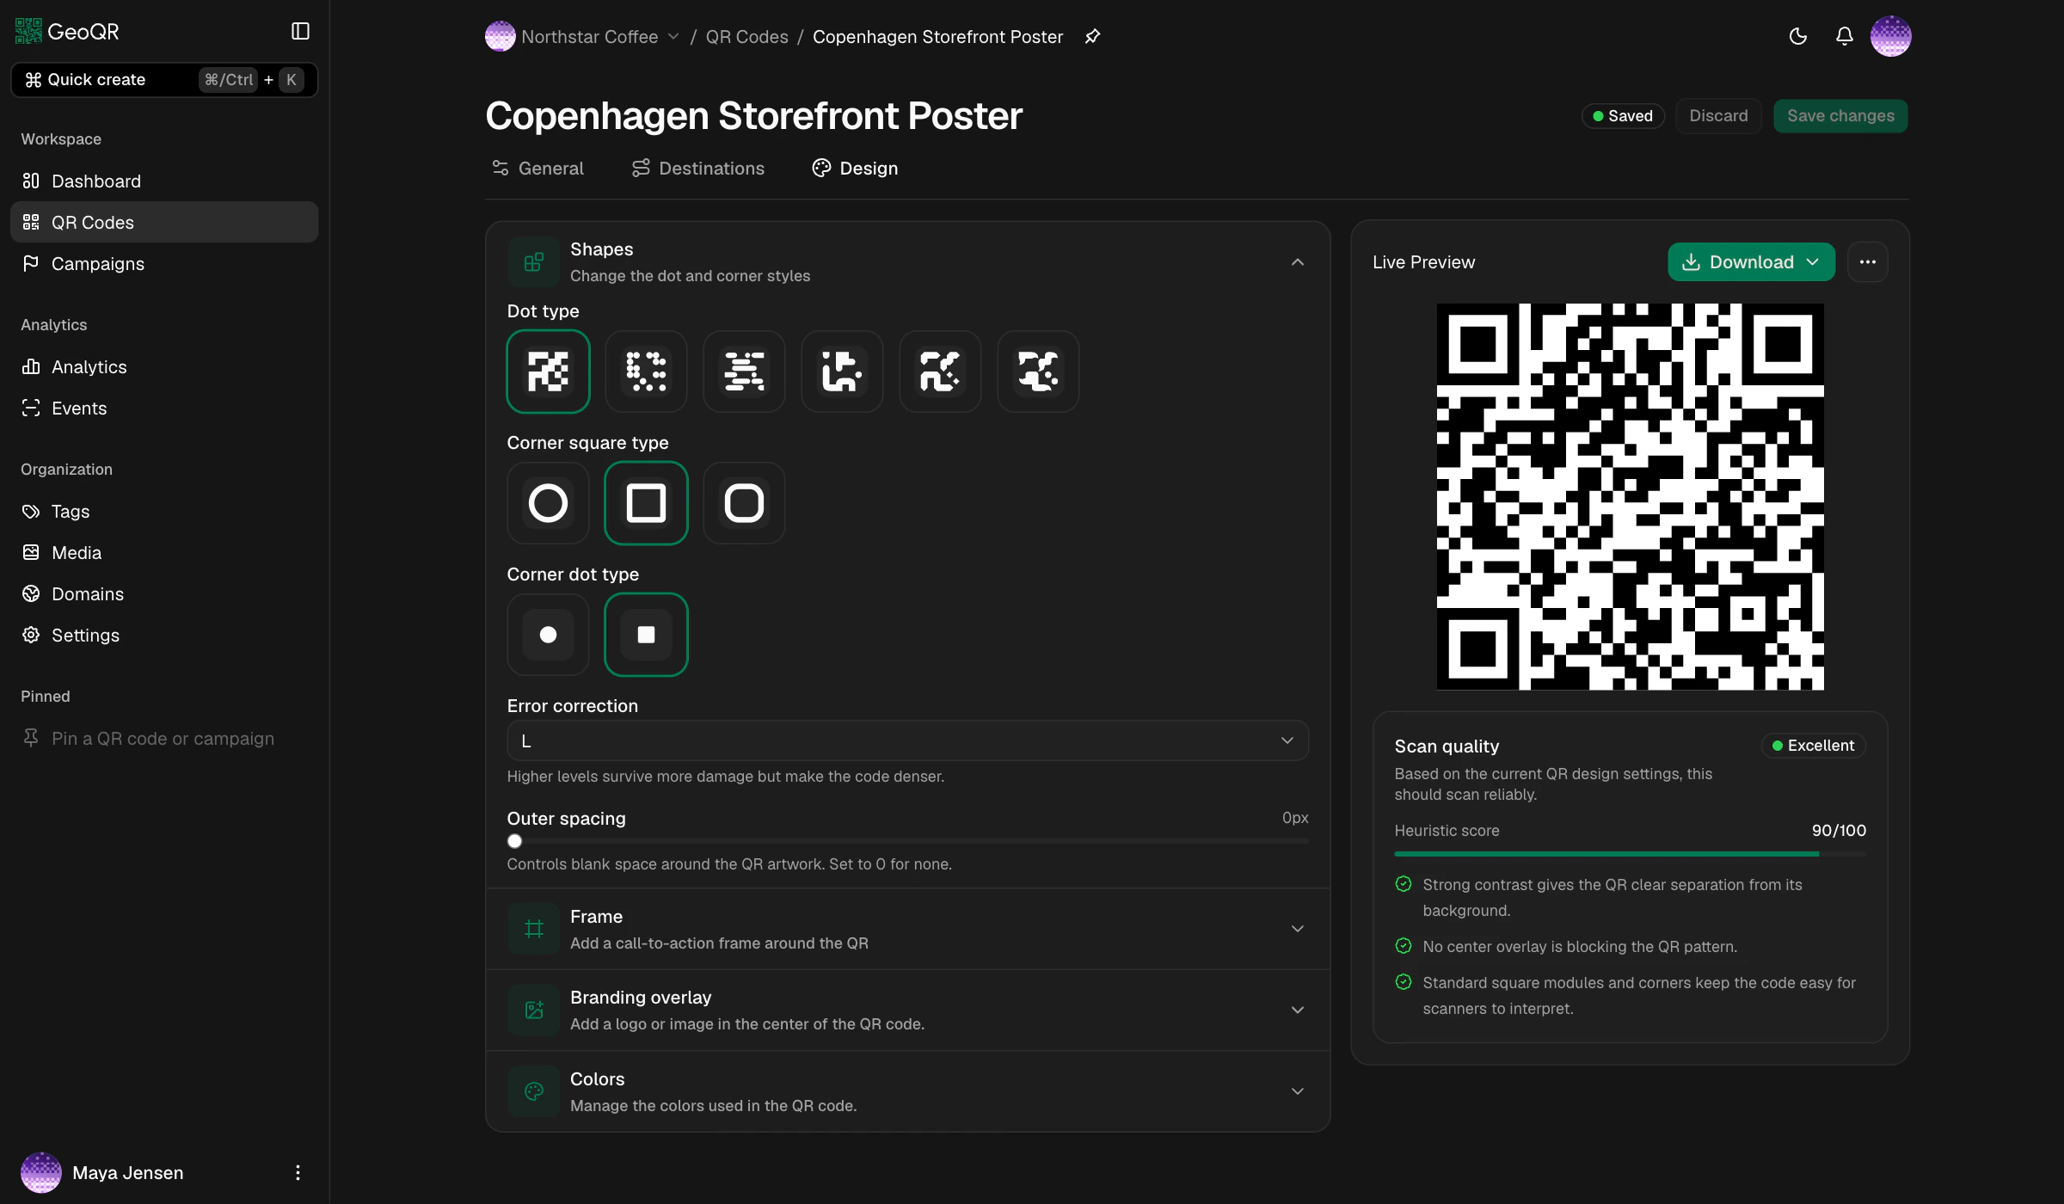This screenshot has width=2064, height=1204.
Task: Select the dots dot type option
Action: pos(646,372)
